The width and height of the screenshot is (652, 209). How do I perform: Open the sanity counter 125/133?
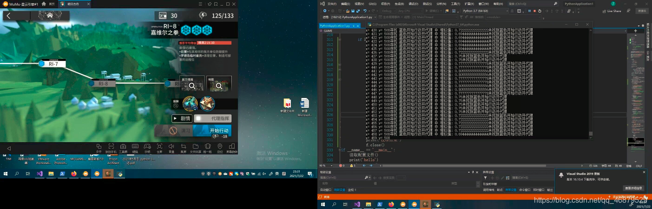pyautogui.click(x=217, y=15)
